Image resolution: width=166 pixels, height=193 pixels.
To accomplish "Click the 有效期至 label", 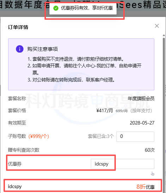I will tap(17, 123).
